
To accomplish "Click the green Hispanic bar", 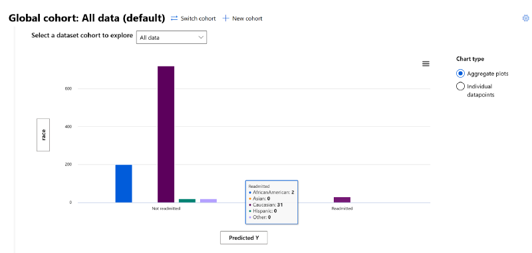I will 187,201.
